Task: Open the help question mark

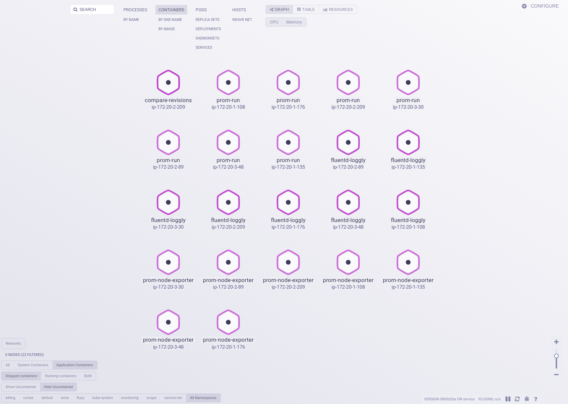Action: tap(536, 399)
